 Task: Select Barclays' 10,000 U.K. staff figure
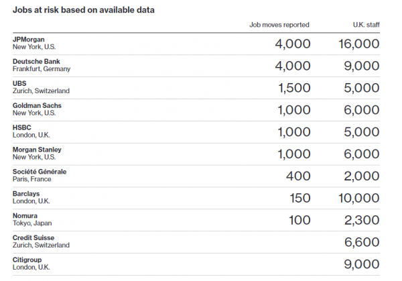(359, 198)
